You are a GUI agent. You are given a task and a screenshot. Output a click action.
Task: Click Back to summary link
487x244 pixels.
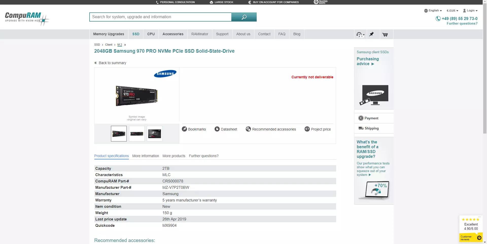point(112,63)
